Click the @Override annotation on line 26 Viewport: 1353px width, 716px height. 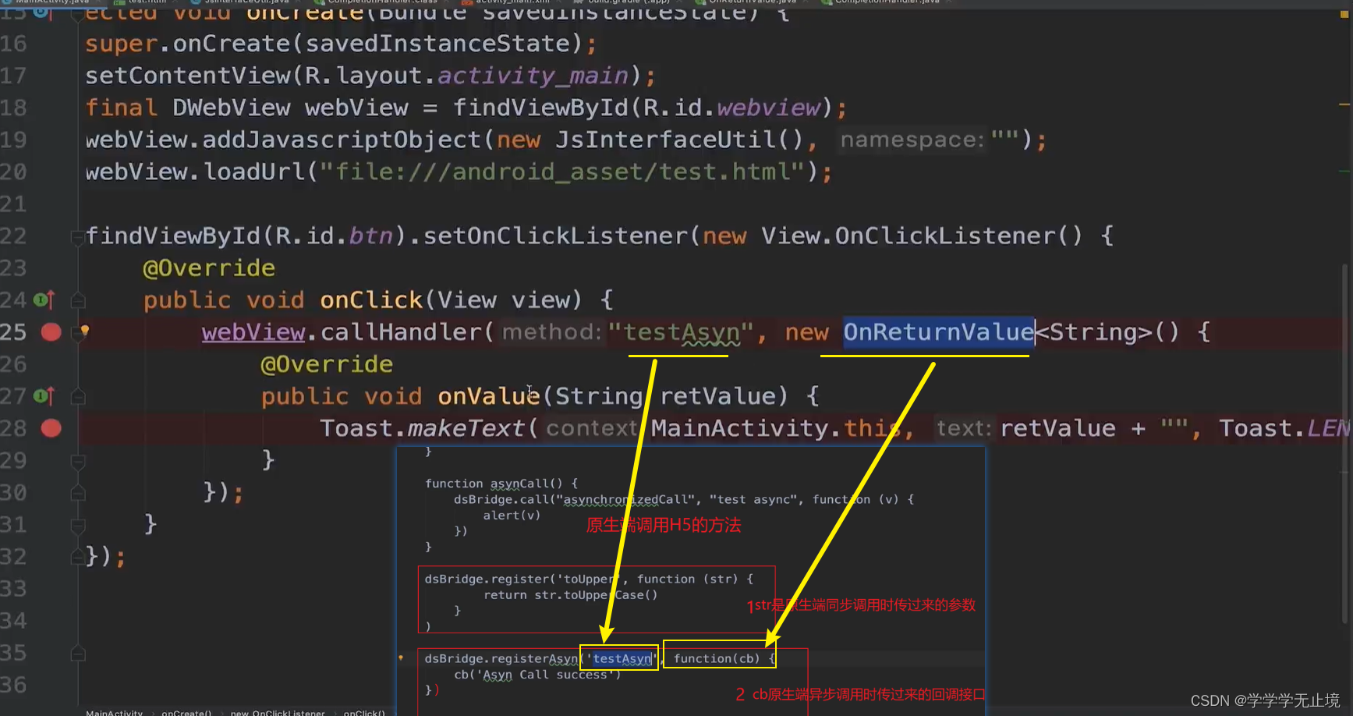[x=327, y=364]
